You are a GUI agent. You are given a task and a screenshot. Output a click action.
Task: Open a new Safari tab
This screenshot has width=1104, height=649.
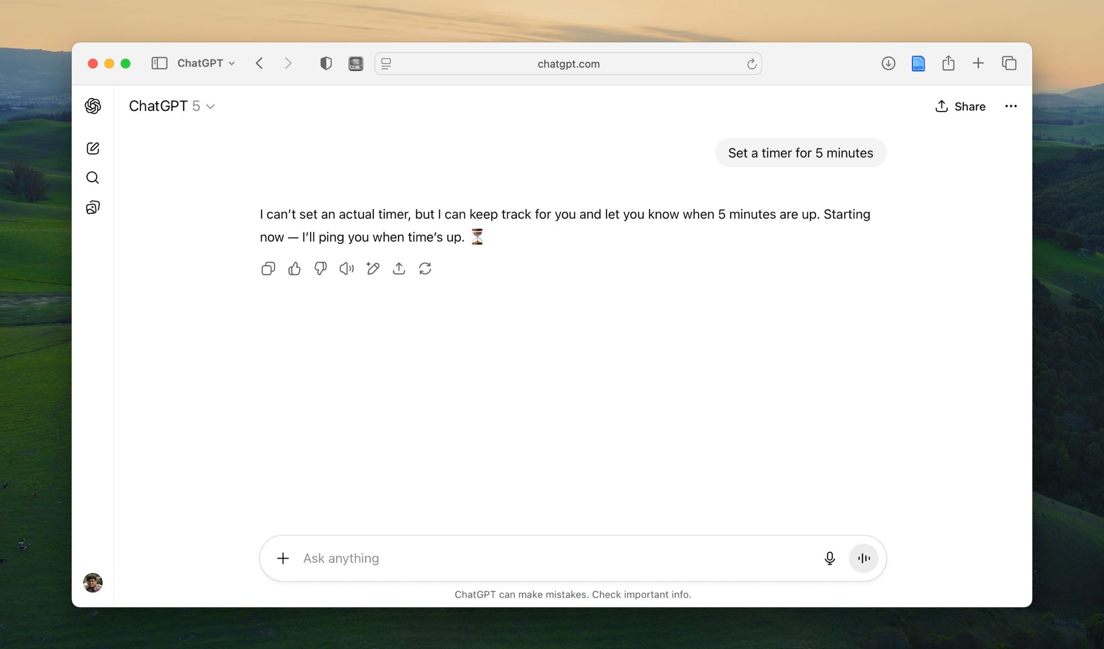[x=978, y=63]
